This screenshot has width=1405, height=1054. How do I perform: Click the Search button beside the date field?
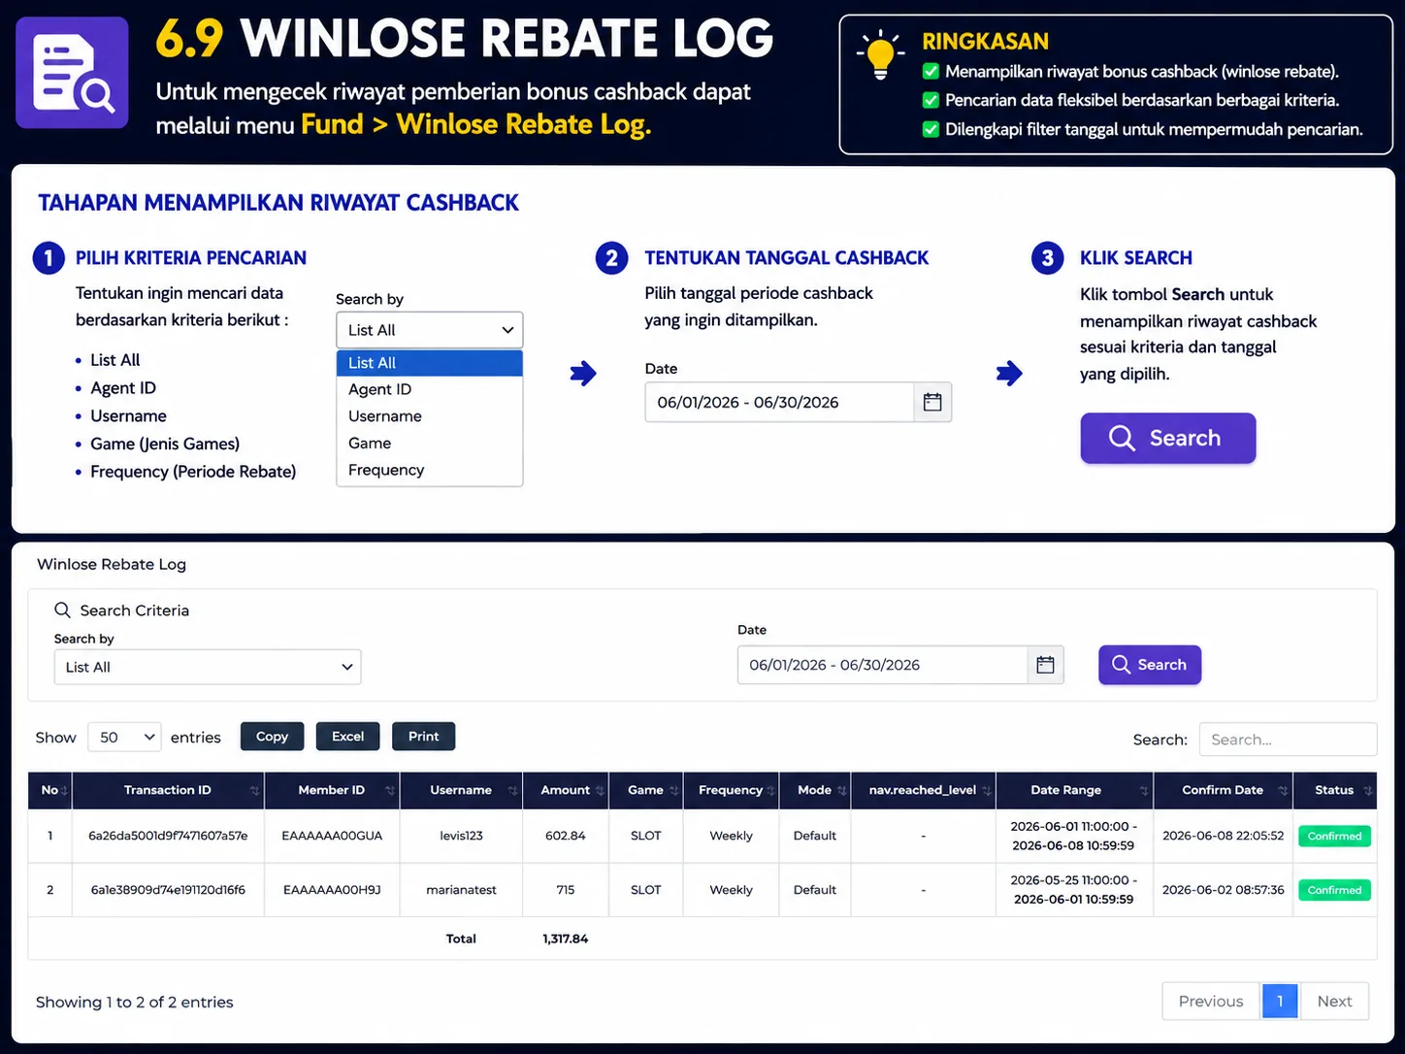(1150, 665)
